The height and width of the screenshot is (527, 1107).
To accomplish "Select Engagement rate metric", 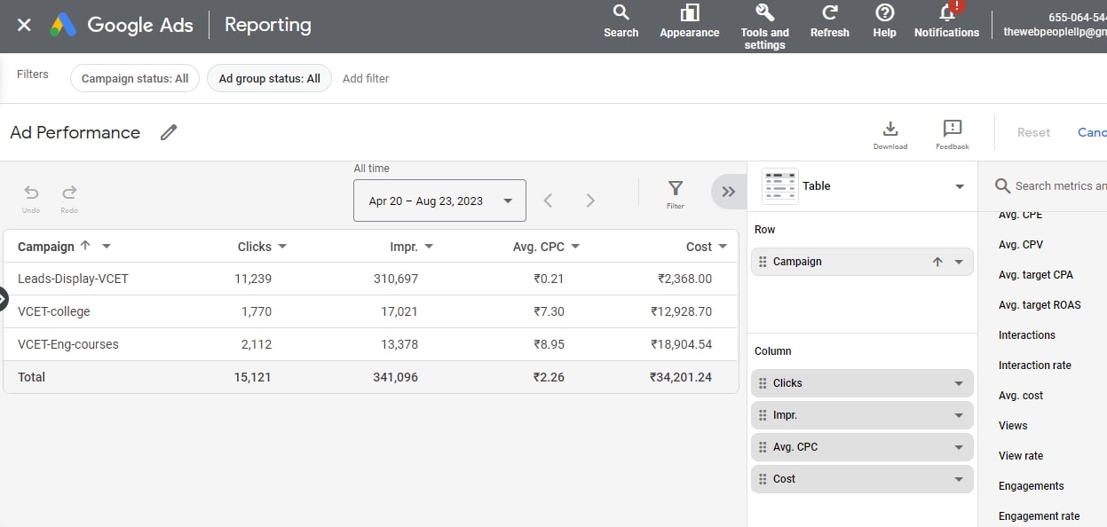I will click(x=1040, y=516).
